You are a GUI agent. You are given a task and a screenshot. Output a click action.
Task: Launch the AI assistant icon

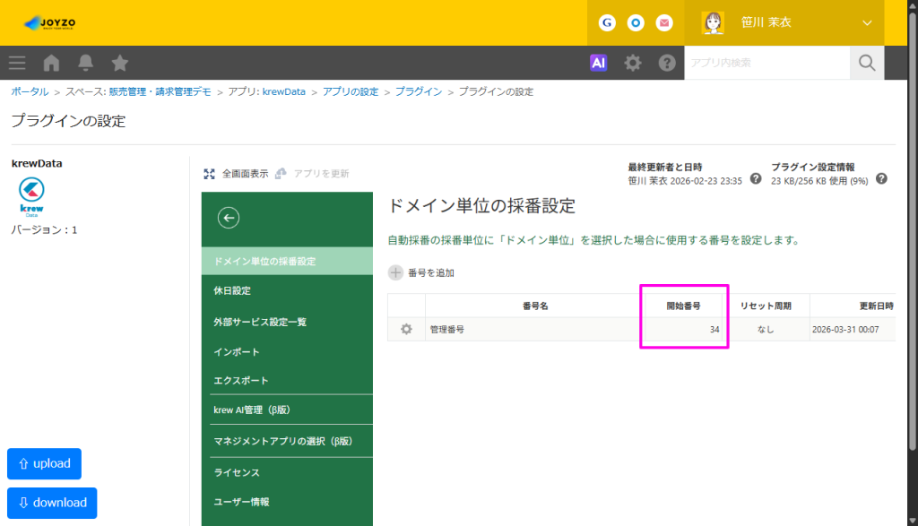[x=599, y=63]
